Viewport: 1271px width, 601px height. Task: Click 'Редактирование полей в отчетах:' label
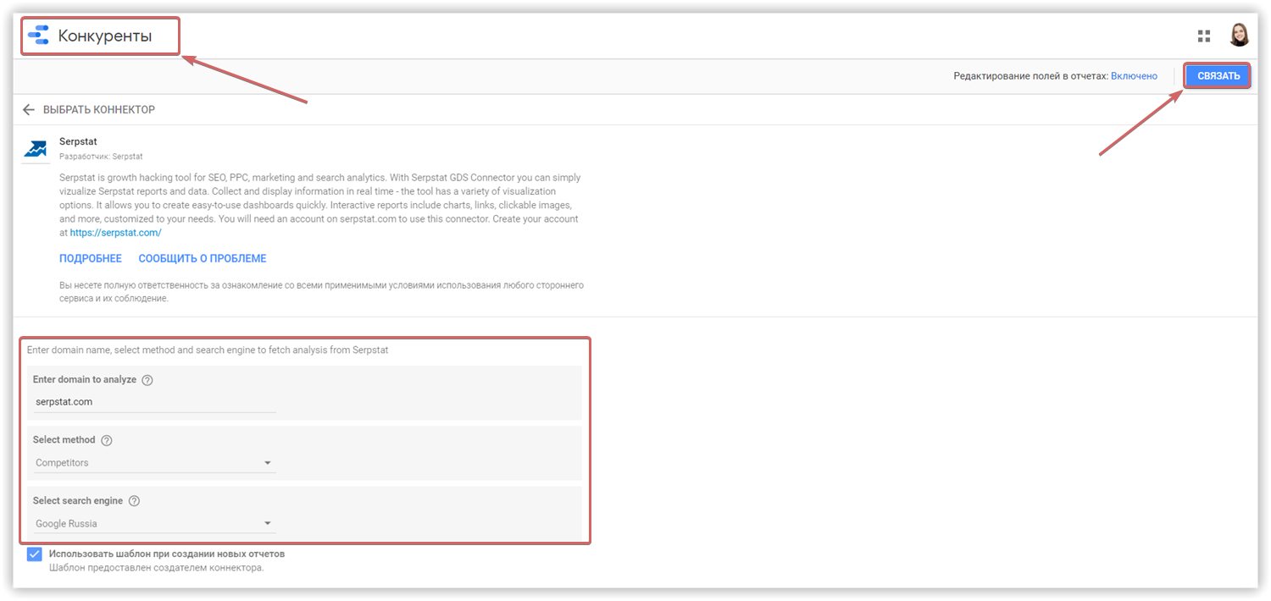click(x=1030, y=76)
